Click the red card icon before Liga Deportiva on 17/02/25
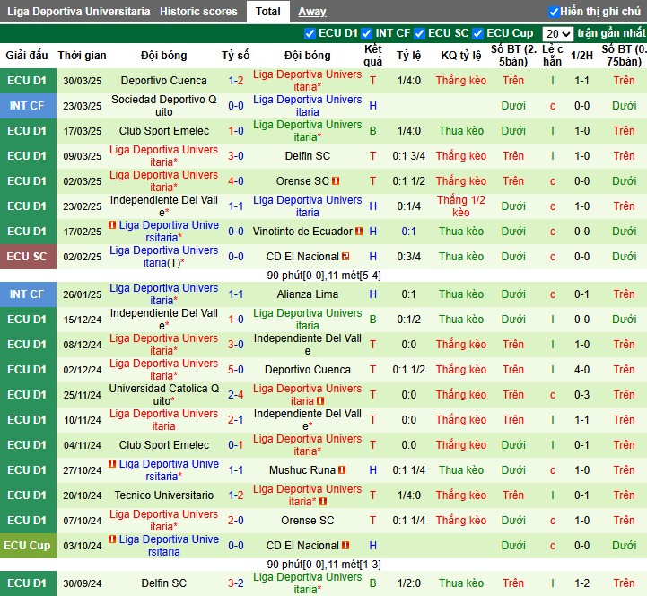 [x=112, y=225]
